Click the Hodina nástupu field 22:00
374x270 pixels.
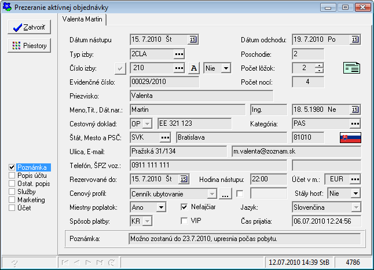pyautogui.click(x=269, y=179)
